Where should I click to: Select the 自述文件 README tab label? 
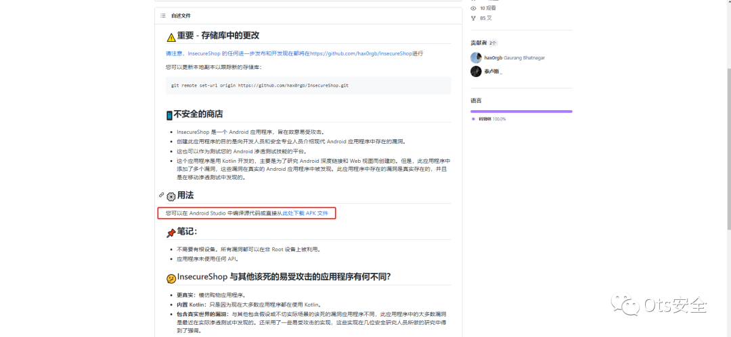coord(181,16)
